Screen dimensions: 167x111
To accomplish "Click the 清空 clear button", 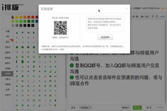I will click(73, 108).
